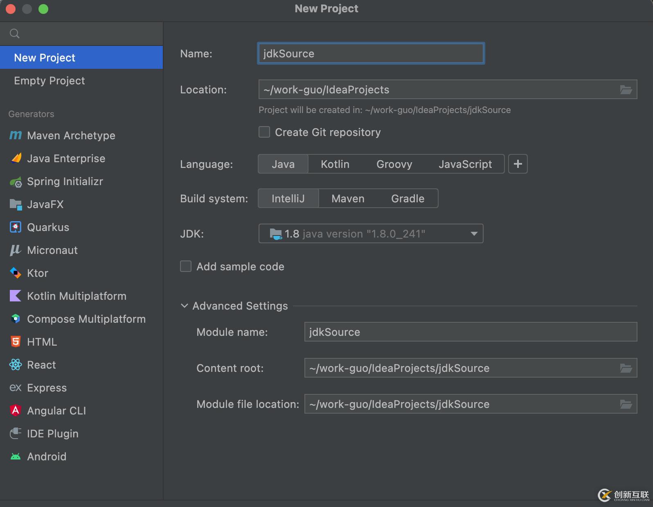Click the React atom icon
The width and height of the screenshot is (653, 507).
coord(16,364)
